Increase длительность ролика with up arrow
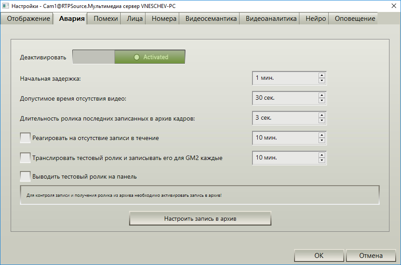Image resolution: width=401 pixels, height=265 pixels. (322, 115)
